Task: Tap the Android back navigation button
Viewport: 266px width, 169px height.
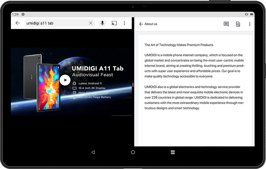Action: pyautogui.click(x=93, y=152)
